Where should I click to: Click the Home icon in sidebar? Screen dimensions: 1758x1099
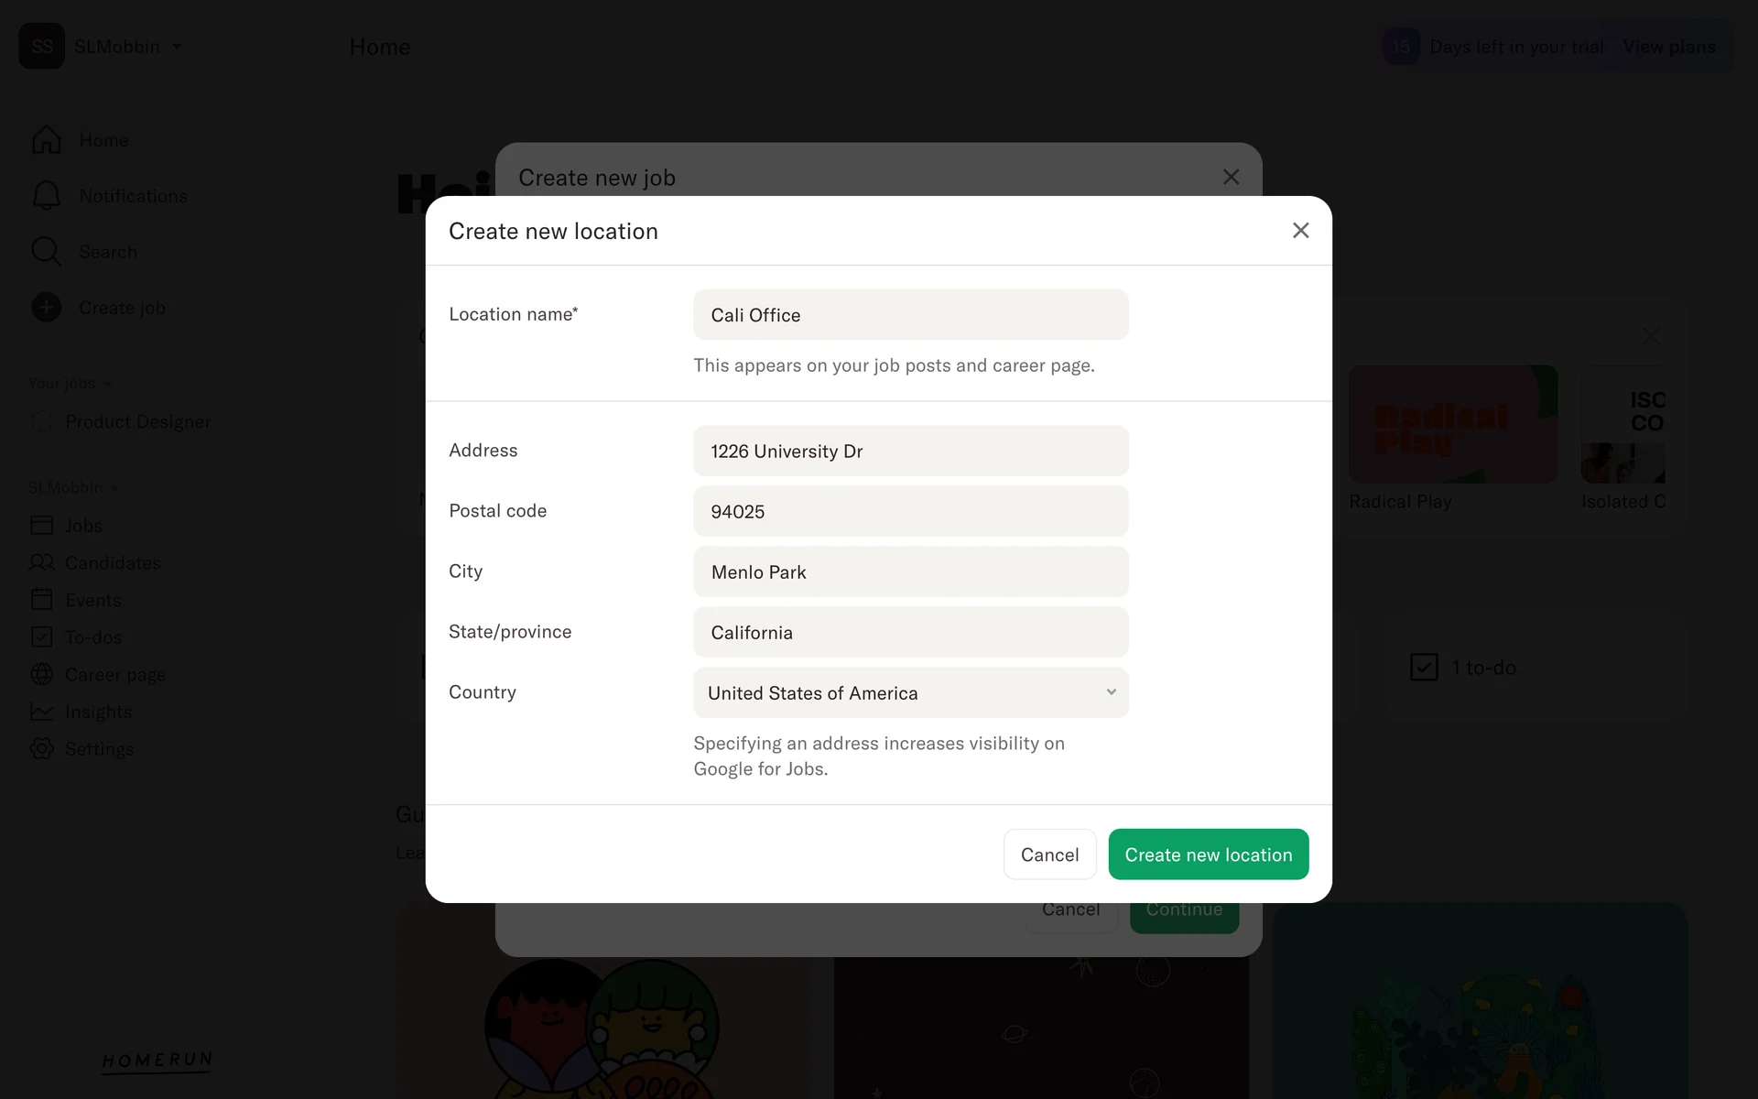(46, 140)
